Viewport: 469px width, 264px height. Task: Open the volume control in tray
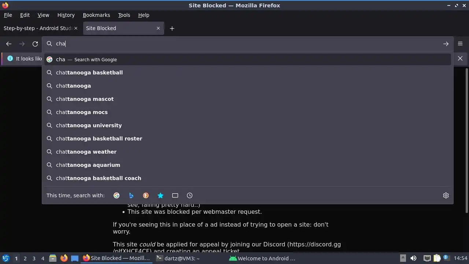413,258
